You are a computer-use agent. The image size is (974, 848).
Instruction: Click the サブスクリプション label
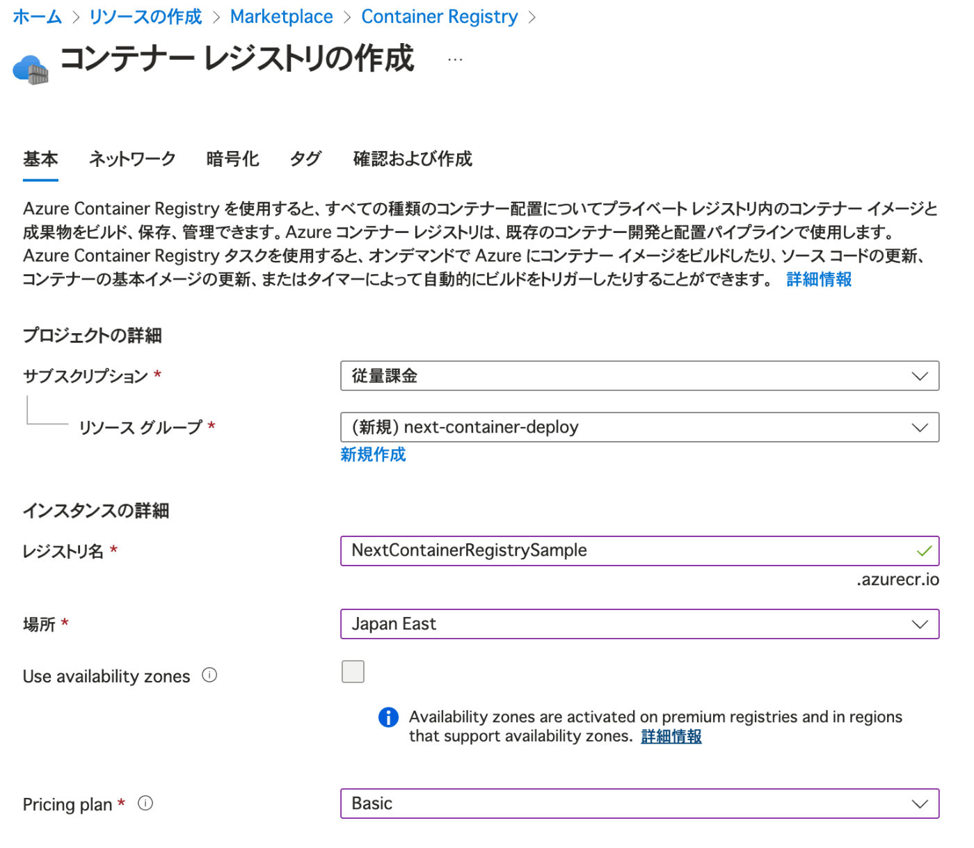pos(86,376)
